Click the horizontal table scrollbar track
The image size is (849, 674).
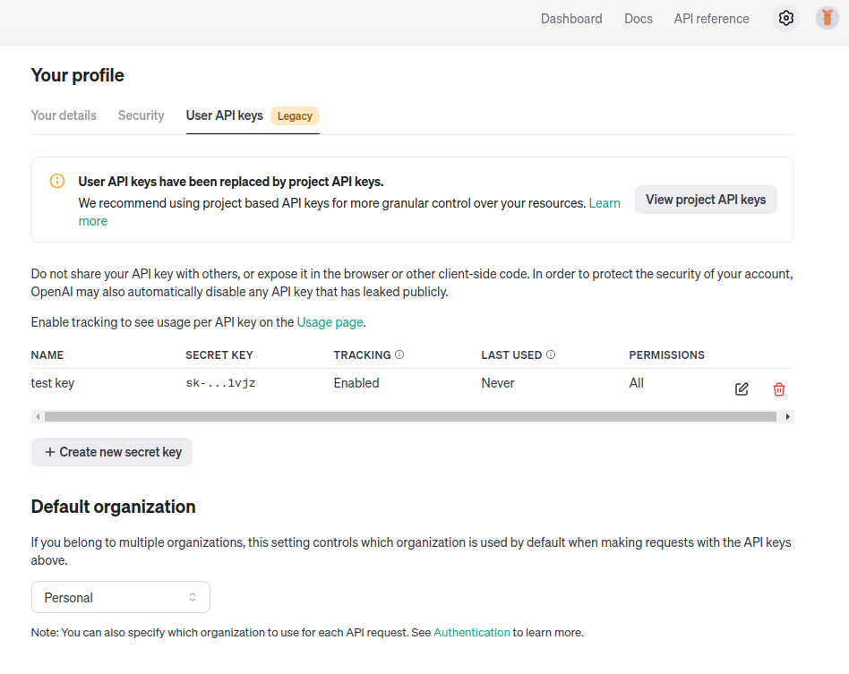click(x=410, y=416)
